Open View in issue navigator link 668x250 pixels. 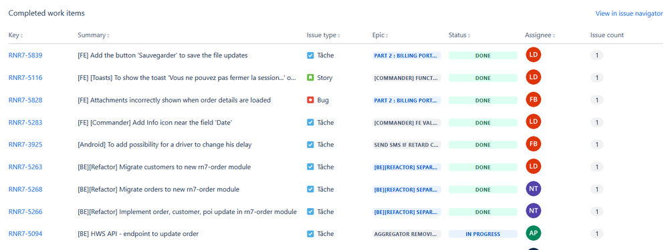[629, 13]
